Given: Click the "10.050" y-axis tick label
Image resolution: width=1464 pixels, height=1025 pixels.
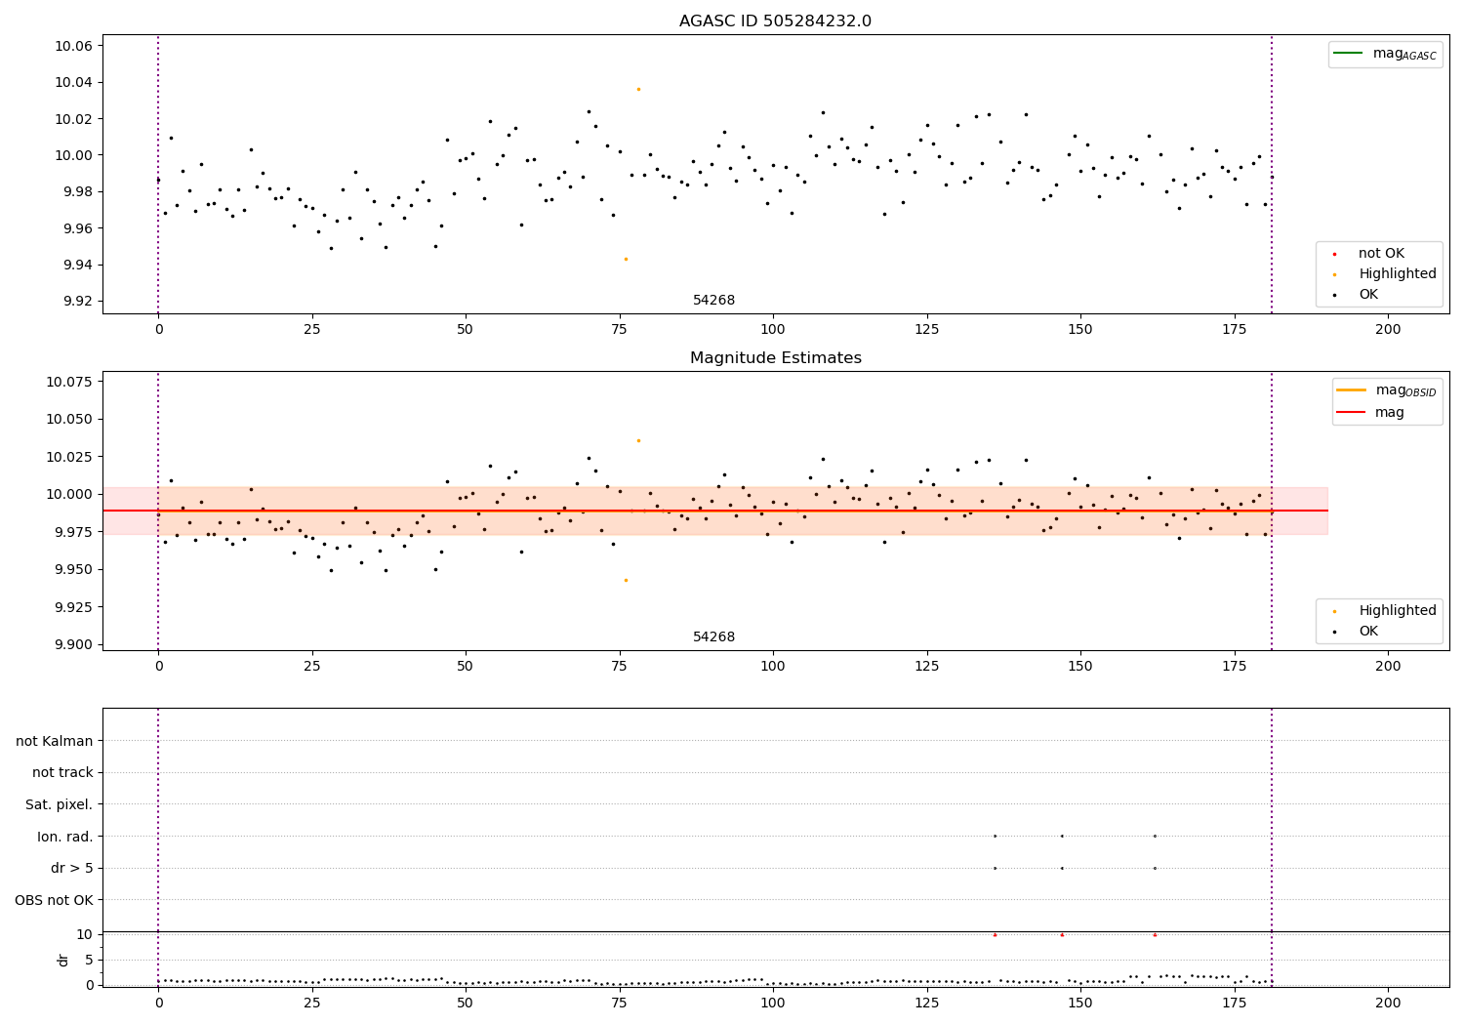Looking at the screenshot, I should 70,419.
